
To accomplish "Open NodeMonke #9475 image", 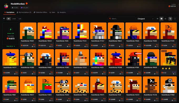I will tap(98, 85).
